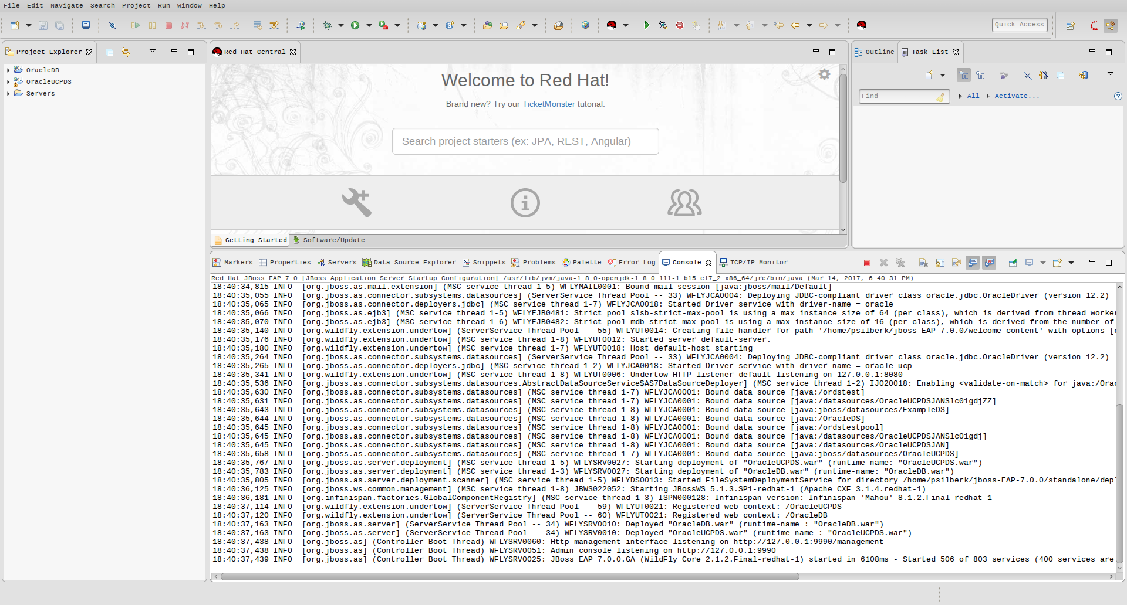Click the External Tools run icon
The image size is (1127, 605).
click(383, 25)
